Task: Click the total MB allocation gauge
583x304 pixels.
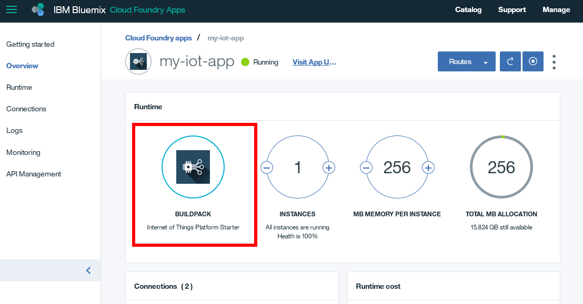Action: tap(501, 167)
